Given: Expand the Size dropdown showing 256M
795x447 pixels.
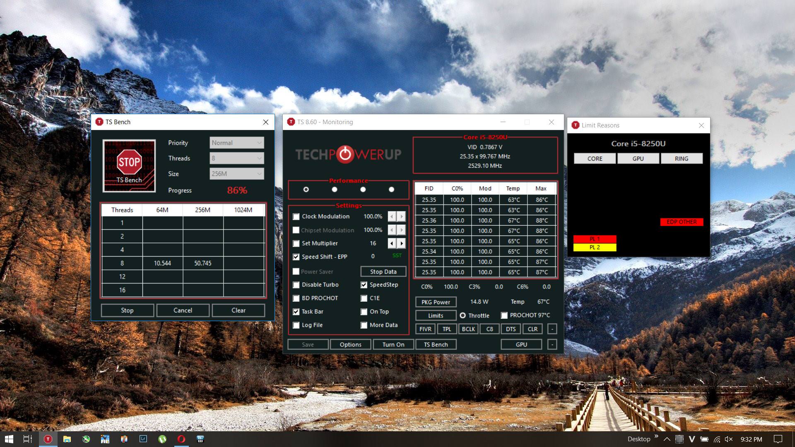Looking at the screenshot, I should coord(236,174).
